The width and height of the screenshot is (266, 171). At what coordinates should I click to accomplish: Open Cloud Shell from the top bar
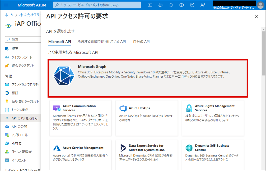150,5
